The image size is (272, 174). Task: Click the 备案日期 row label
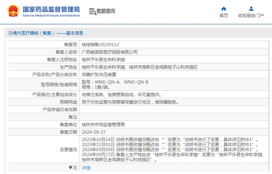[x=68, y=132]
